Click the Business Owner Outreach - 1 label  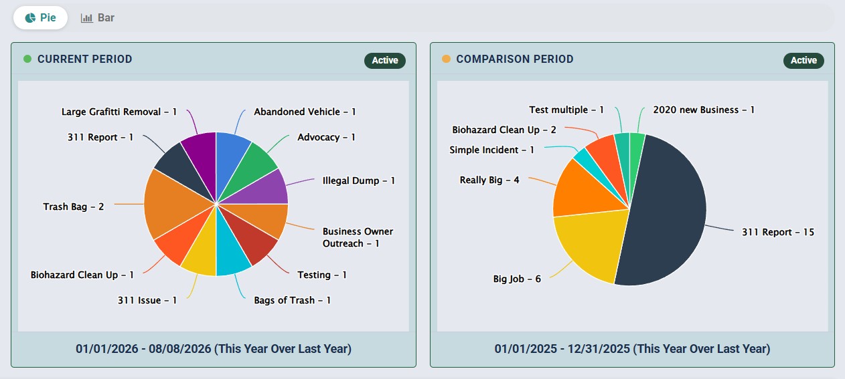(x=358, y=237)
